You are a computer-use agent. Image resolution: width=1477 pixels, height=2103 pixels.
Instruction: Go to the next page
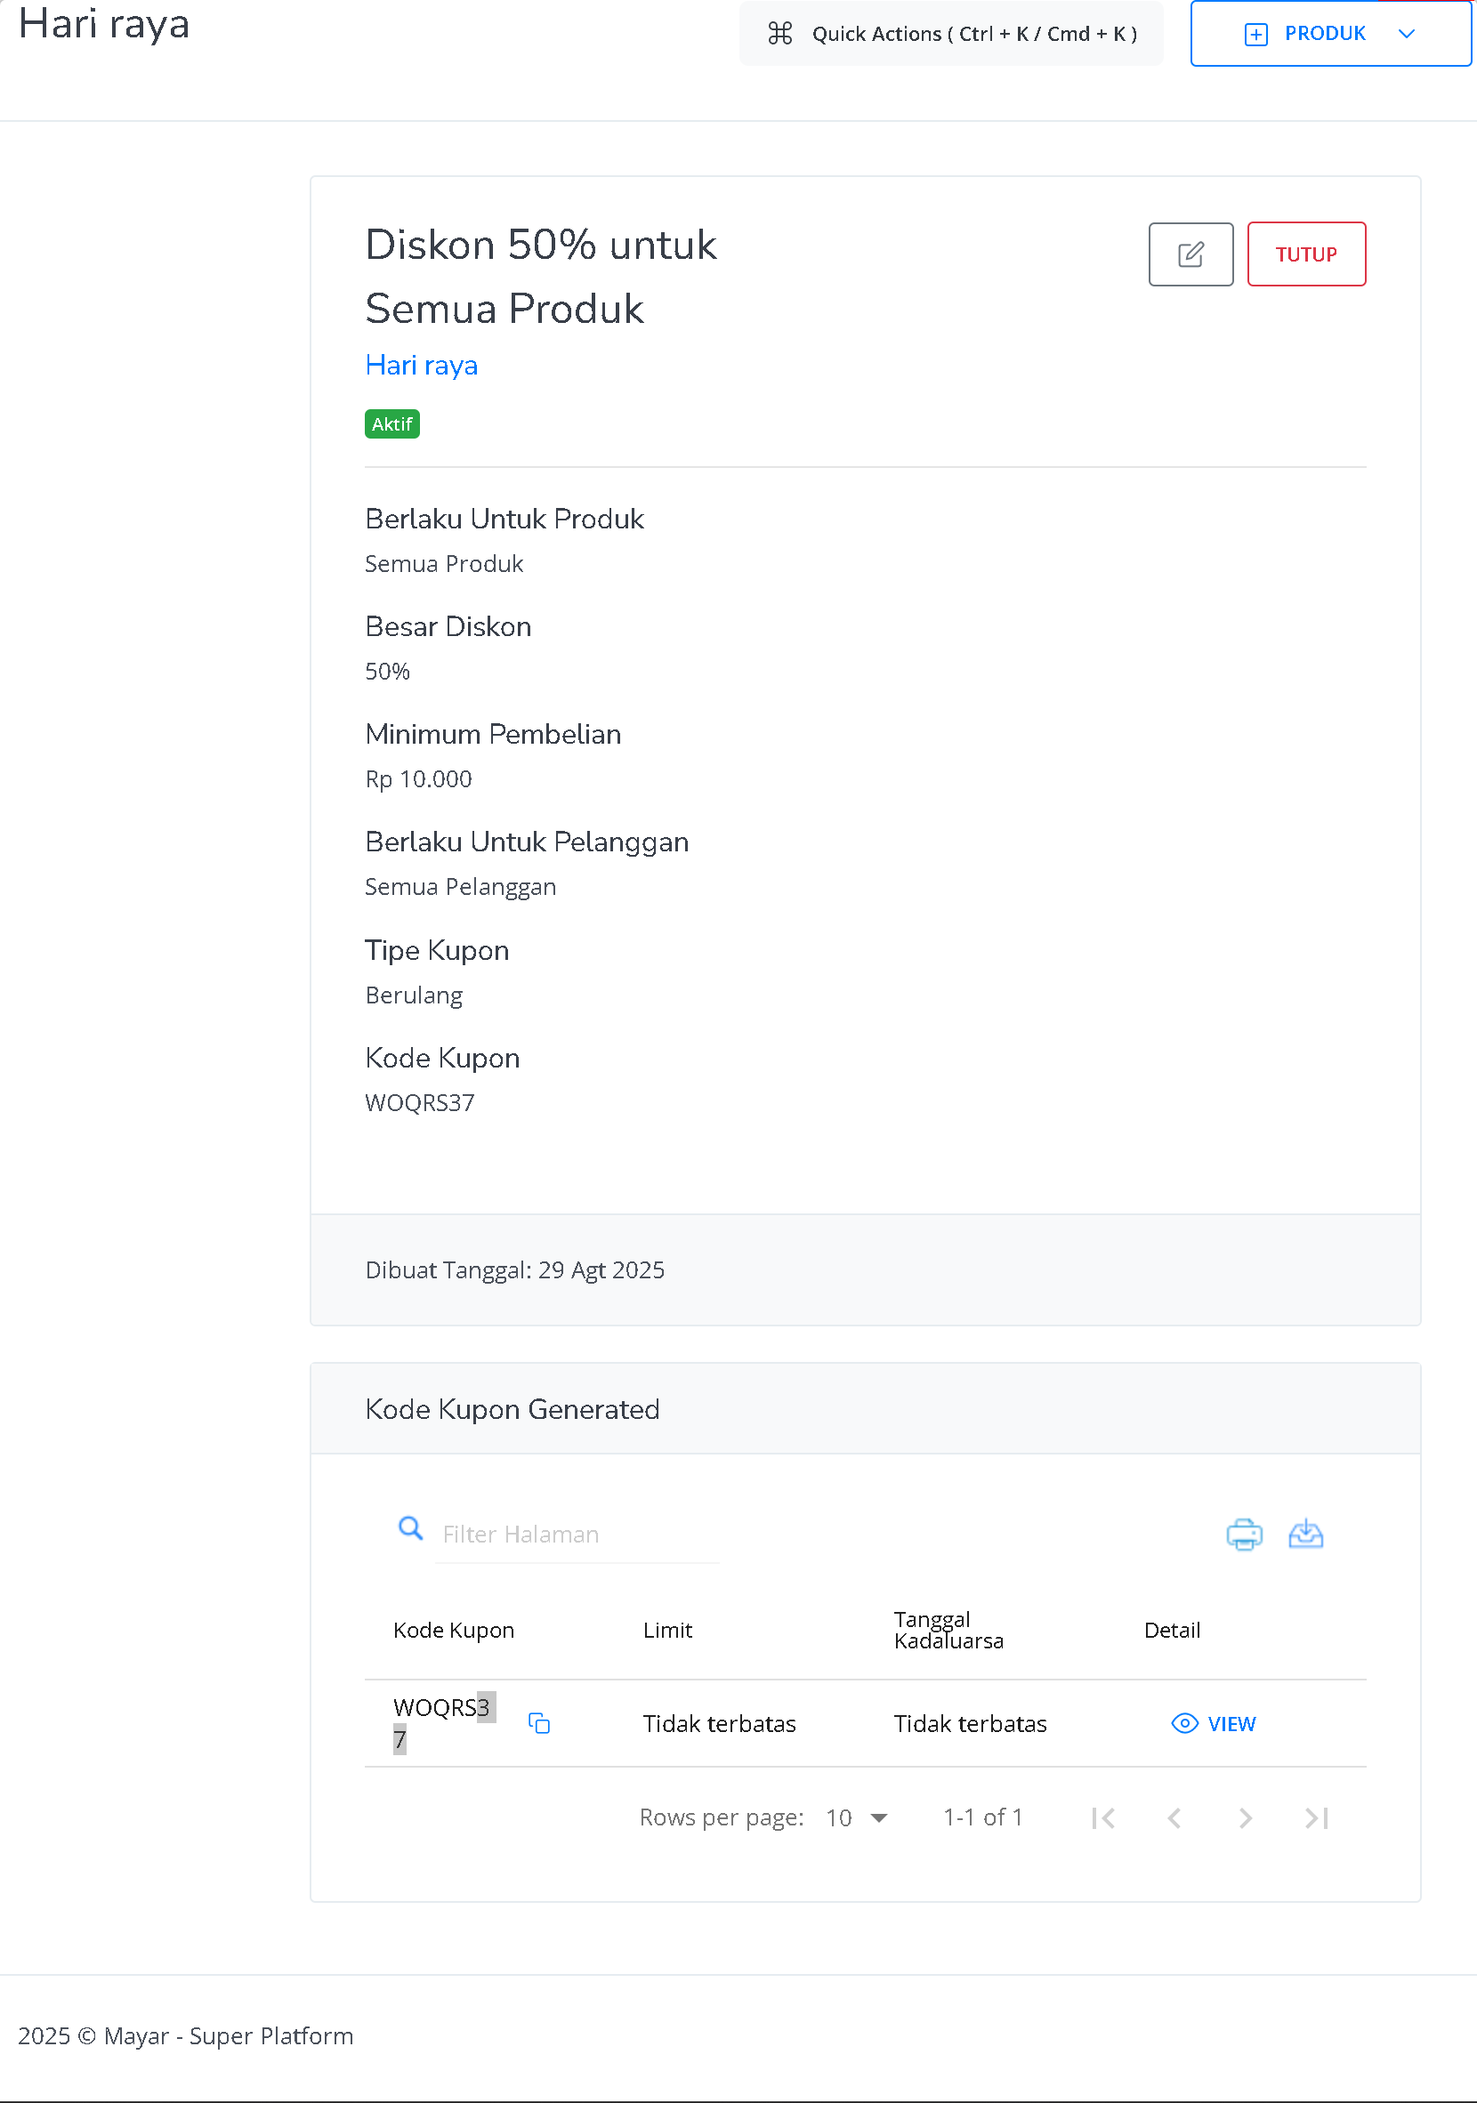(x=1244, y=1818)
